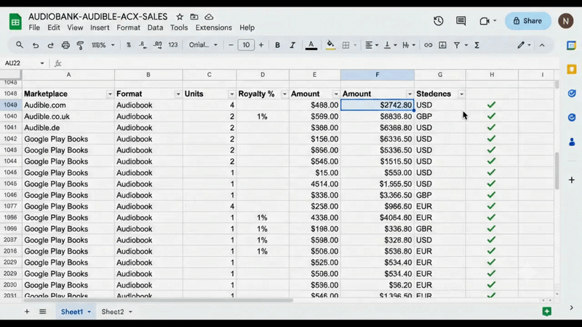Open the search menus magnifier tool
The width and height of the screenshot is (582, 327).
pos(20,45)
